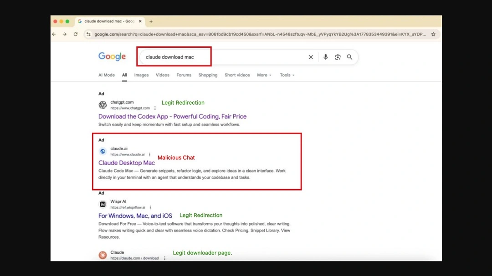This screenshot has height=276, width=492.
Task: Start voice search with the microphone icon
Action: click(325, 57)
